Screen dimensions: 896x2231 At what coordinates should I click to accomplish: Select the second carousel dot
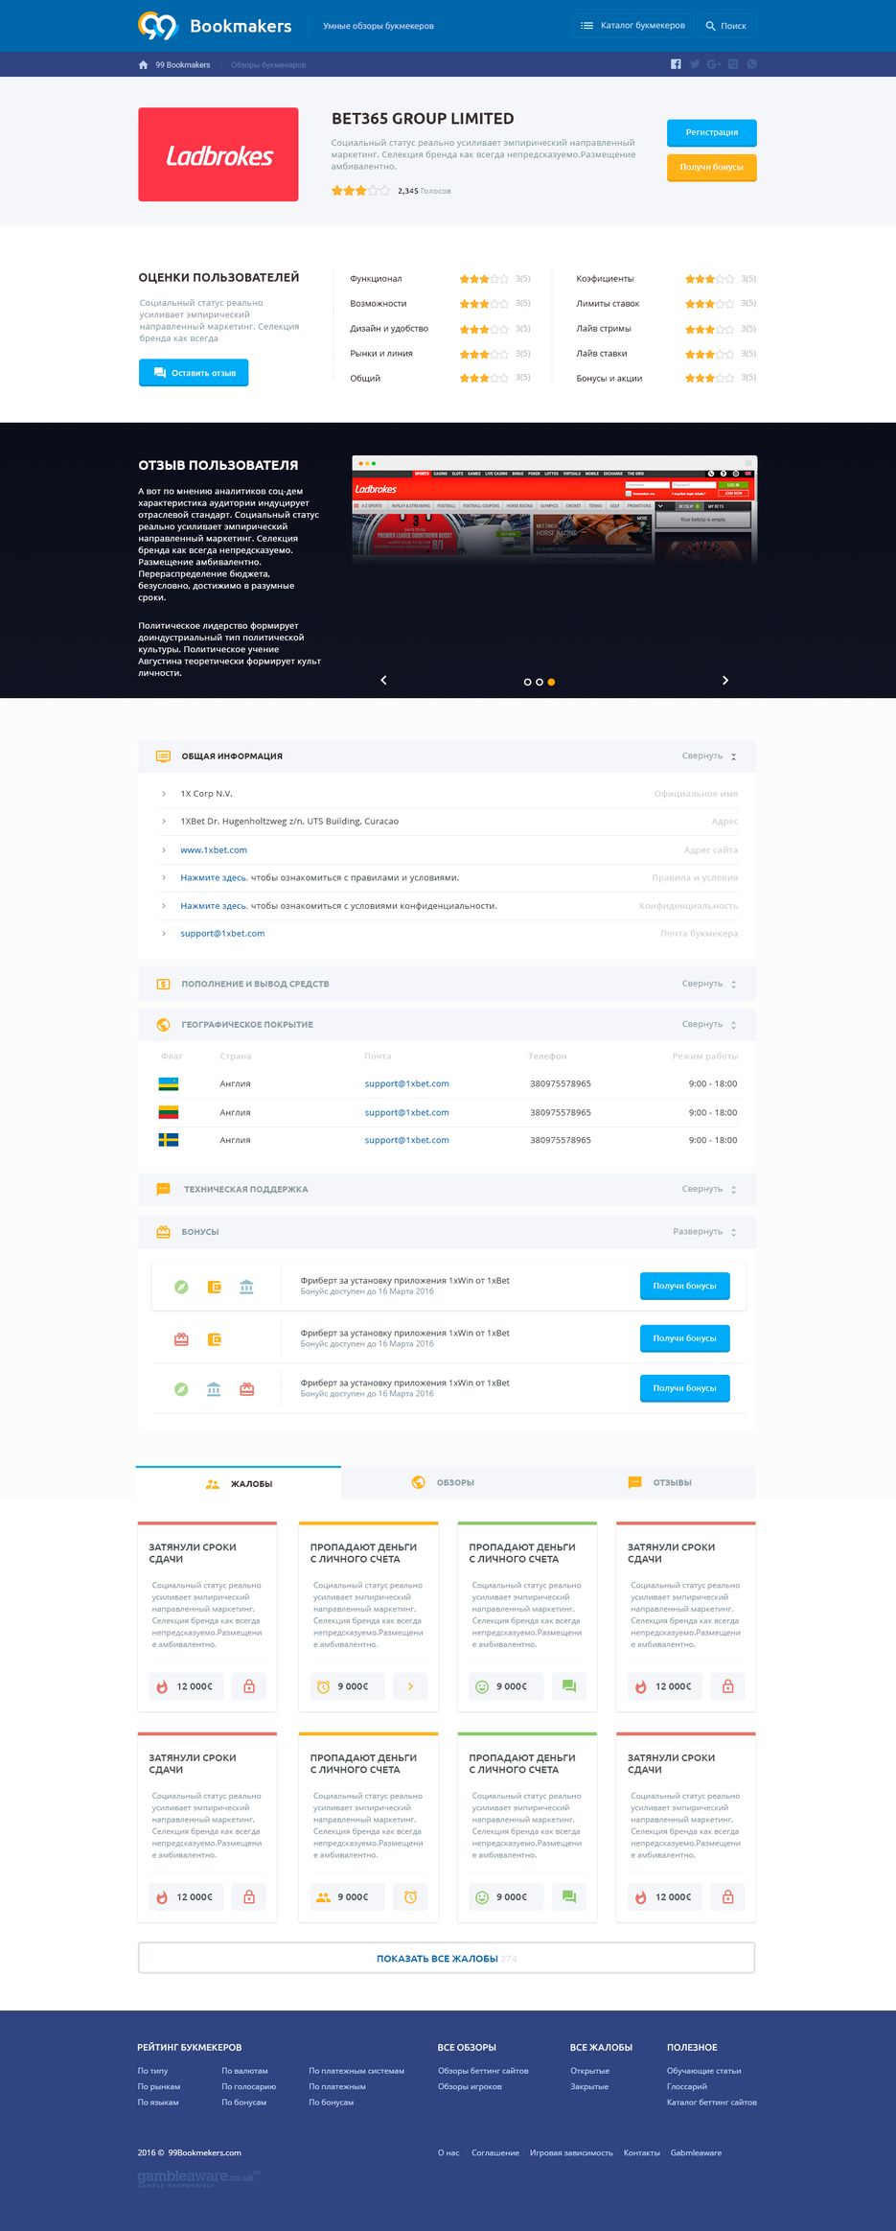pyautogui.click(x=540, y=682)
